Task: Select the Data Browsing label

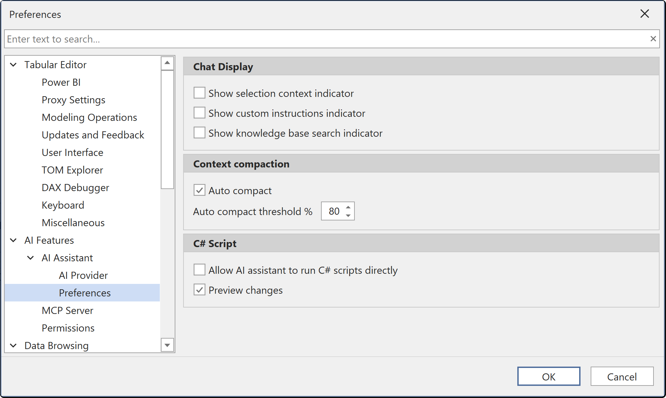Action: [56, 345]
